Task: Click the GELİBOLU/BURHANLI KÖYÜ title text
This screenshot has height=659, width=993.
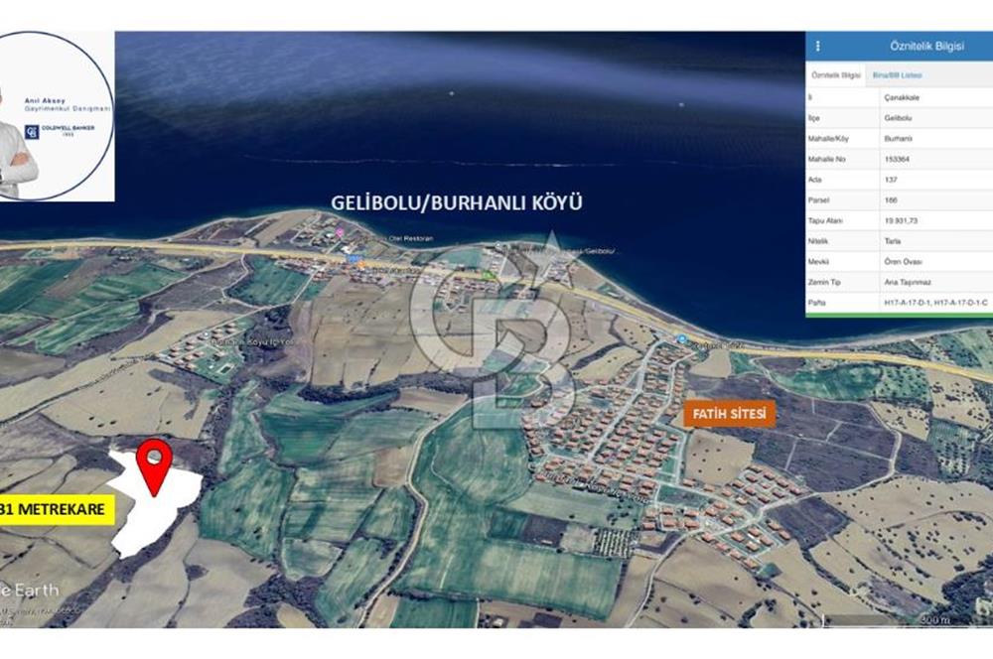Action: (x=457, y=203)
